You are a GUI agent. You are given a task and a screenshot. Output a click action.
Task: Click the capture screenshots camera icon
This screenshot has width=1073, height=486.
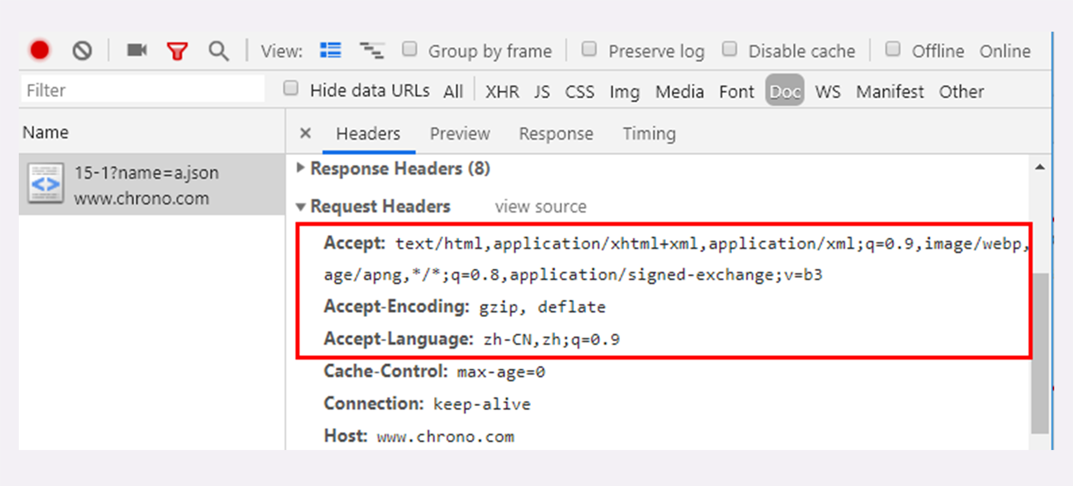pos(137,50)
